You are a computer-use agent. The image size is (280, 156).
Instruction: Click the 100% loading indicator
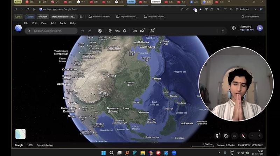click(x=30, y=145)
